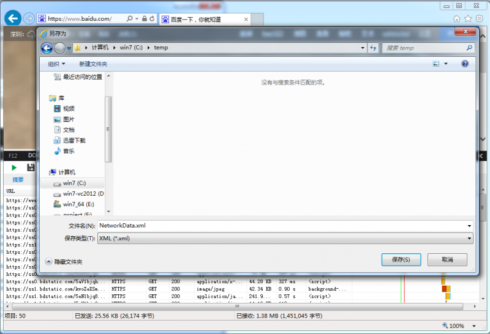Expand the arrow after 计算机 breadcrumb
The image size is (490, 334).
point(115,48)
